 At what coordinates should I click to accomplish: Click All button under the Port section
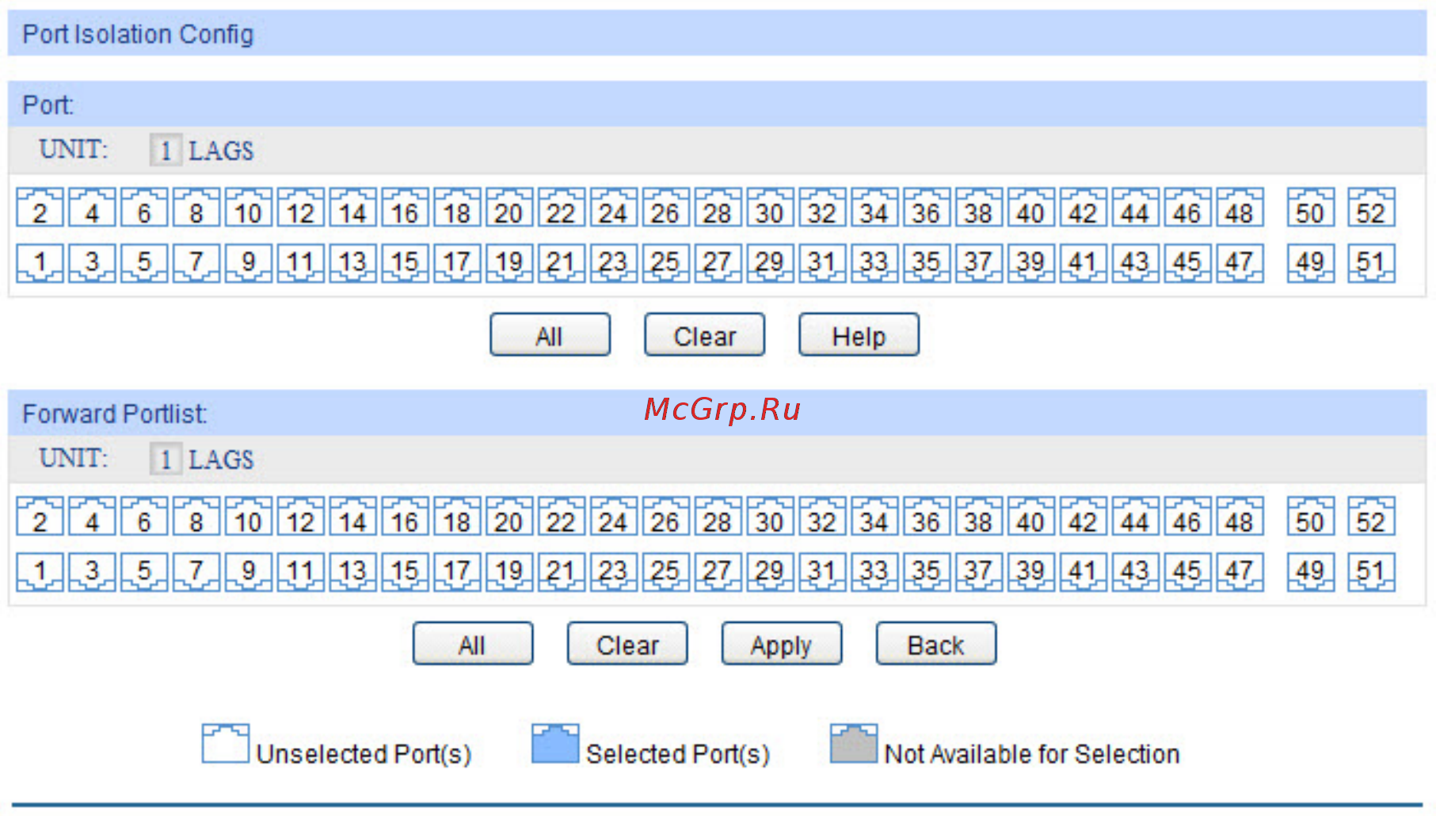point(550,335)
